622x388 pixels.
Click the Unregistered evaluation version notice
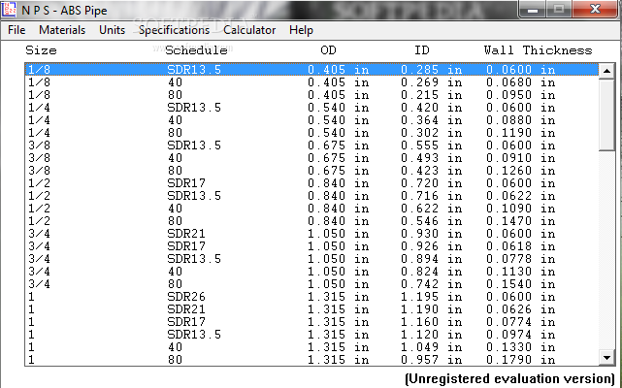(509, 379)
